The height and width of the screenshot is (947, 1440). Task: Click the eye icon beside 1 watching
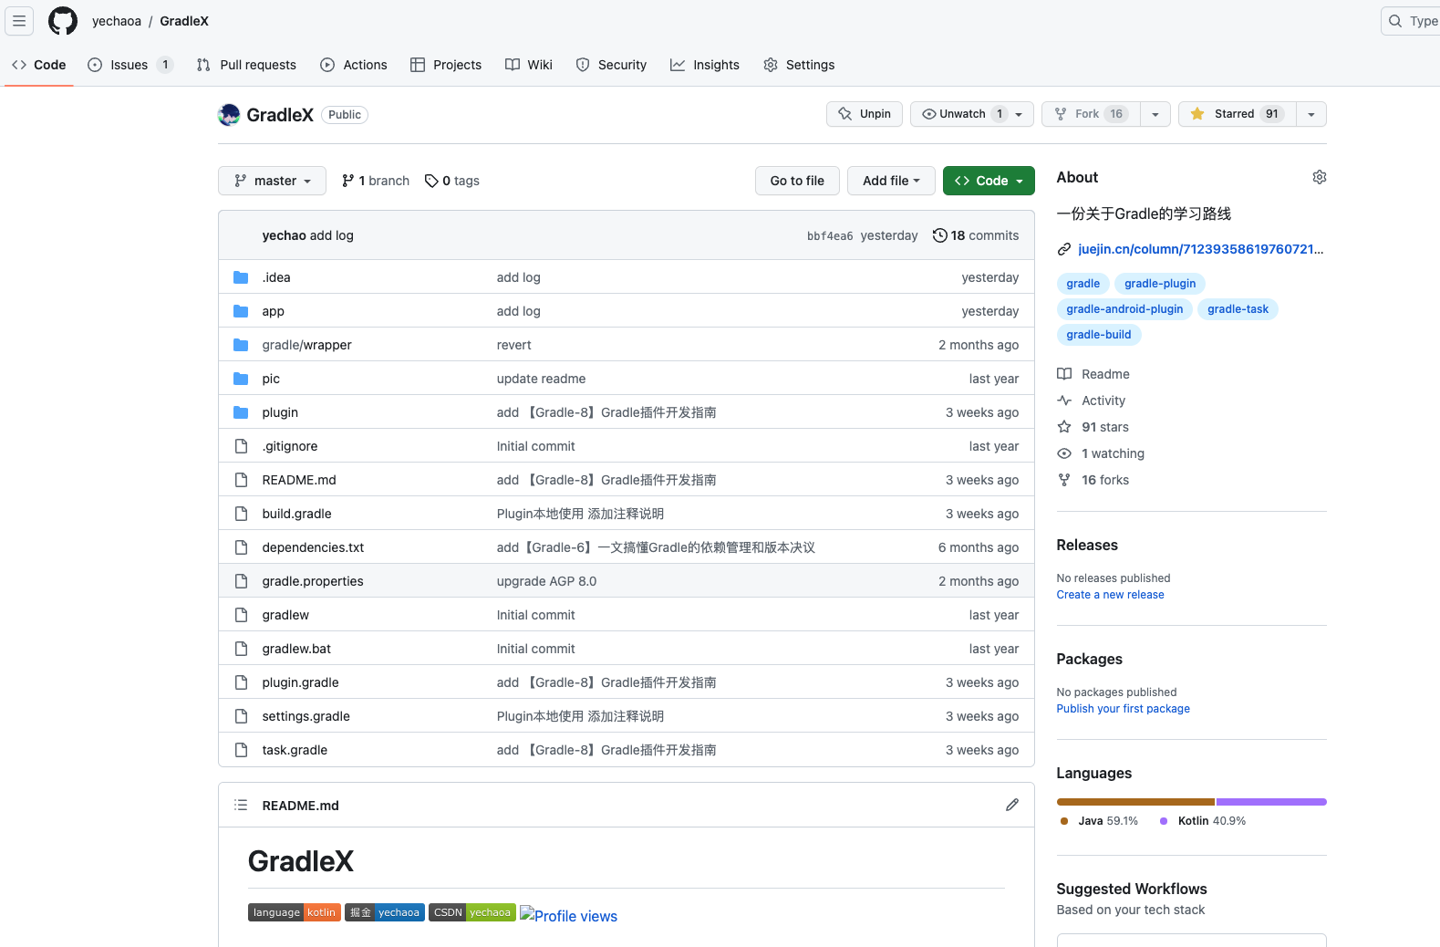(1063, 453)
